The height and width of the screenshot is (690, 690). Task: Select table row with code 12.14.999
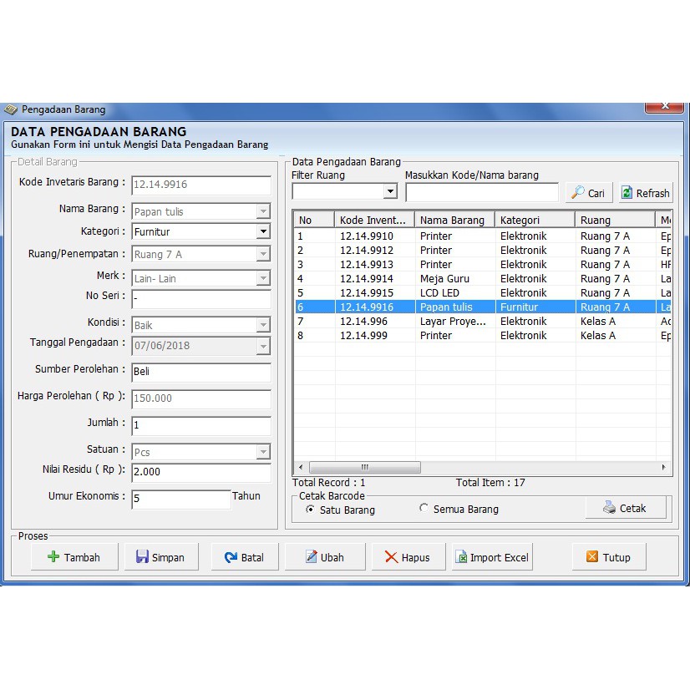pyautogui.click(x=483, y=335)
